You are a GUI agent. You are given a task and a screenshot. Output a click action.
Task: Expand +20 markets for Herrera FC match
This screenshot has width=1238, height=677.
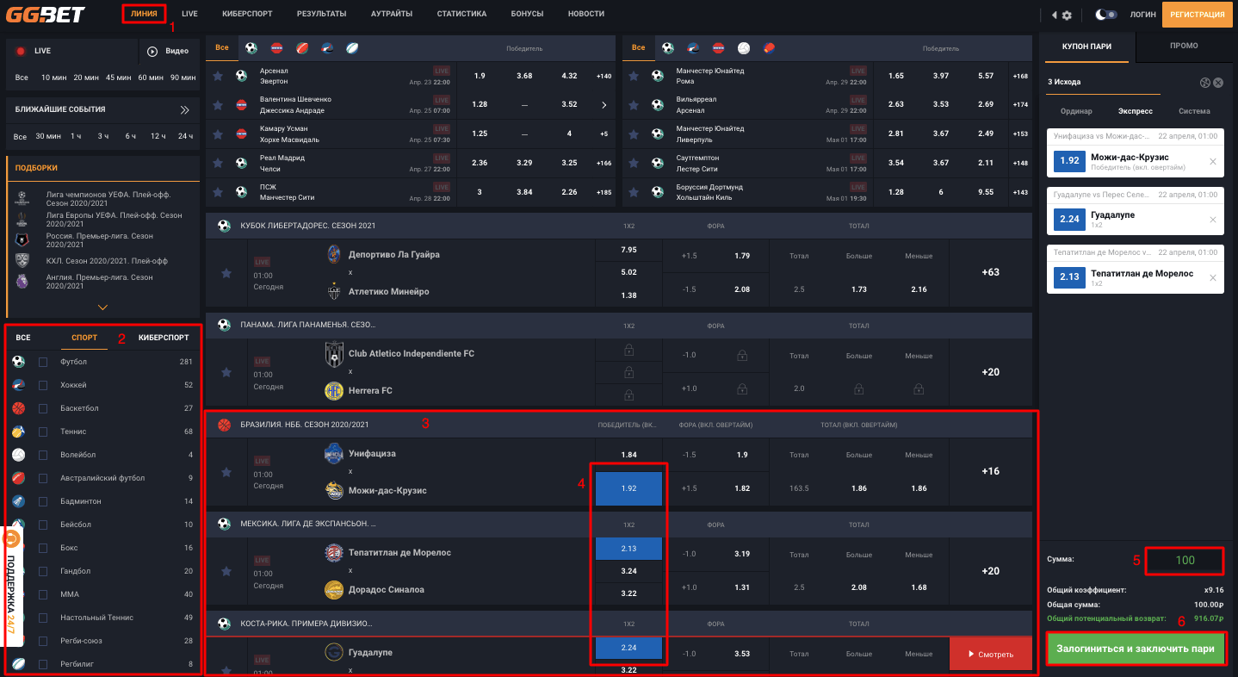click(x=990, y=372)
